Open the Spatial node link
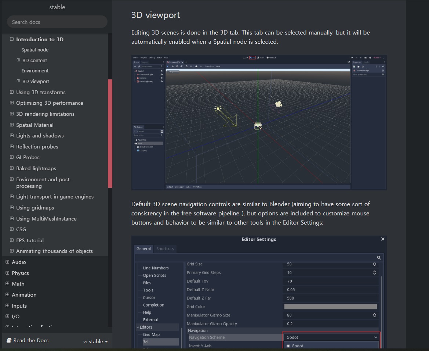 pos(35,50)
